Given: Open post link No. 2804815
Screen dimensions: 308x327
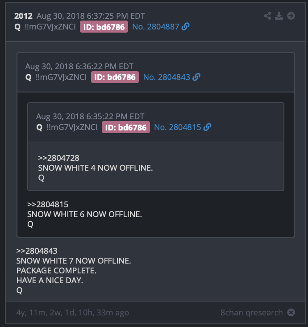Looking at the screenshot, I should click(178, 127).
